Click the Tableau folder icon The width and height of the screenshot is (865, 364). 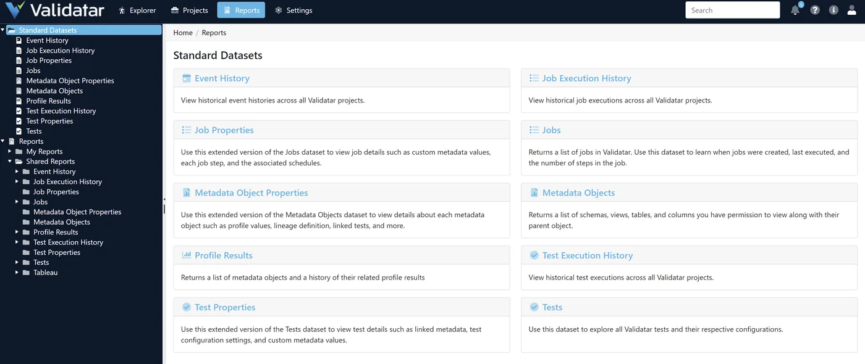(x=26, y=272)
